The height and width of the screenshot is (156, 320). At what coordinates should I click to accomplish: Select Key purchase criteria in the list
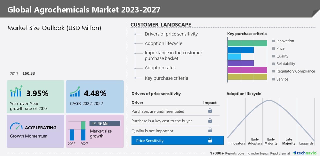[x=166, y=78]
